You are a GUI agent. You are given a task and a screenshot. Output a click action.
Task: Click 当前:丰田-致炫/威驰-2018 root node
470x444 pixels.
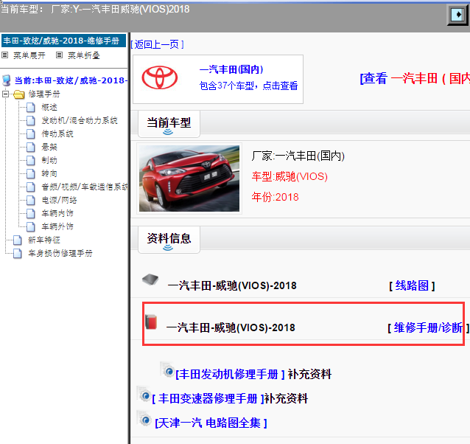(x=71, y=80)
